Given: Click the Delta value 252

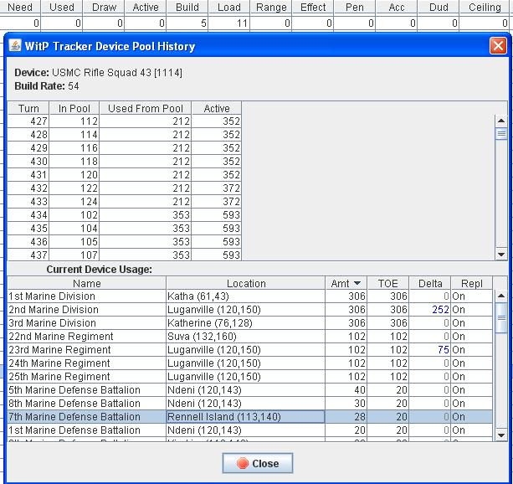Looking at the screenshot, I should point(440,310).
